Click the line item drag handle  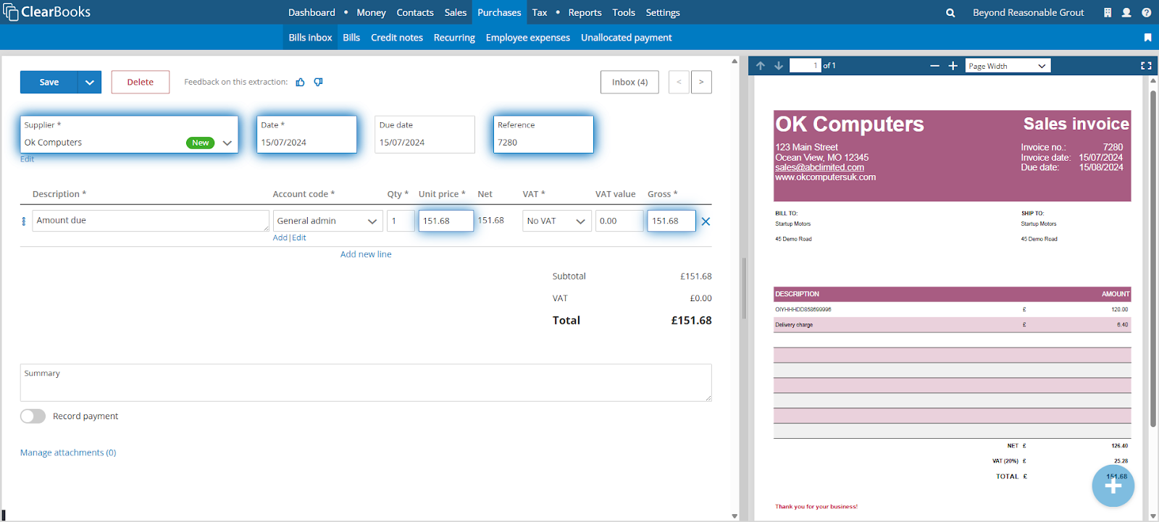click(x=24, y=221)
